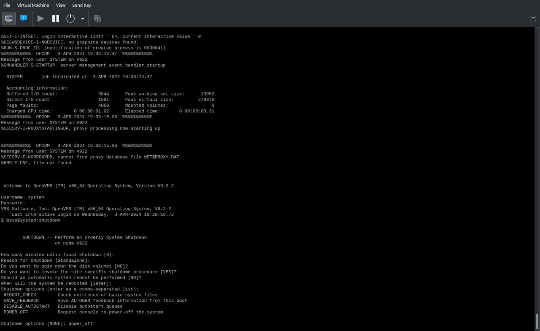Click the 'Shutdown options (enter as a comma-separated list)' line
Viewport: 540px width, 331px height.
[70, 289]
